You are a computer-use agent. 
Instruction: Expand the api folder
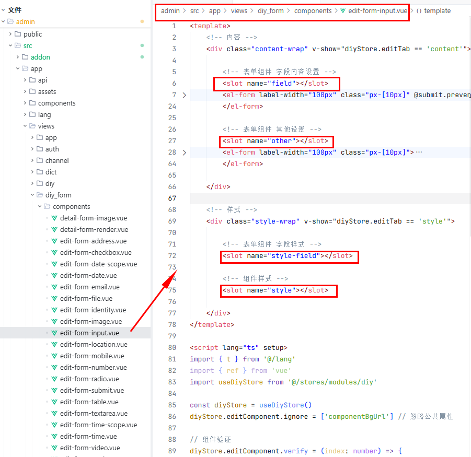coord(25,80)
